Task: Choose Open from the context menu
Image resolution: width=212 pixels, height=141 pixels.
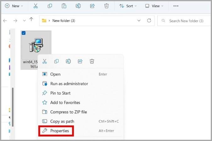Action: [x=81, y=74]
